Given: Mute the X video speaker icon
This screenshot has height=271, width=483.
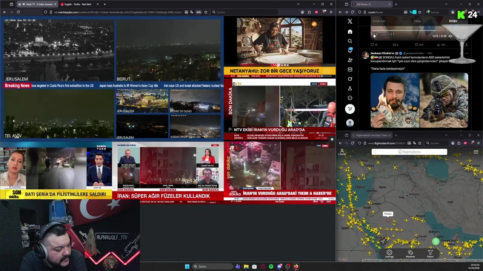Looking at the screenshot, I should [x=450, y=36].
